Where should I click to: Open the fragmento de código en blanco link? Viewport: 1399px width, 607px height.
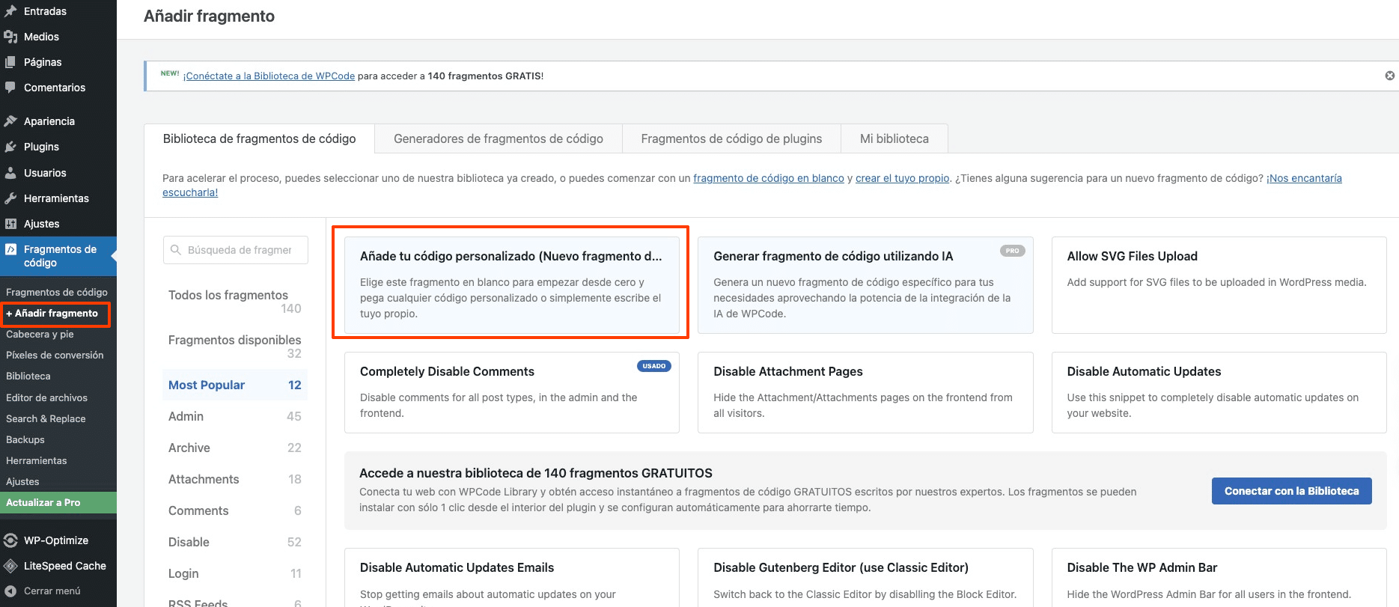(768, 178)
